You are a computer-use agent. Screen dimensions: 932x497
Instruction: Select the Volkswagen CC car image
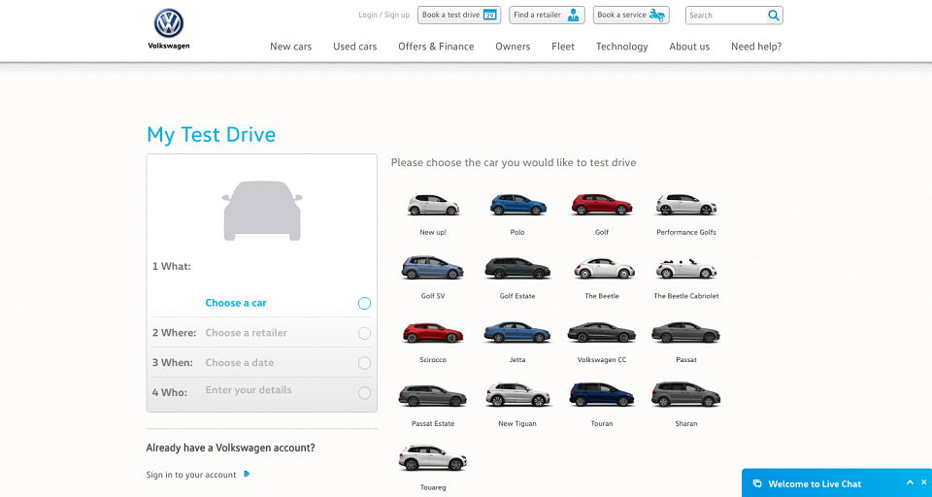[602, 333]
